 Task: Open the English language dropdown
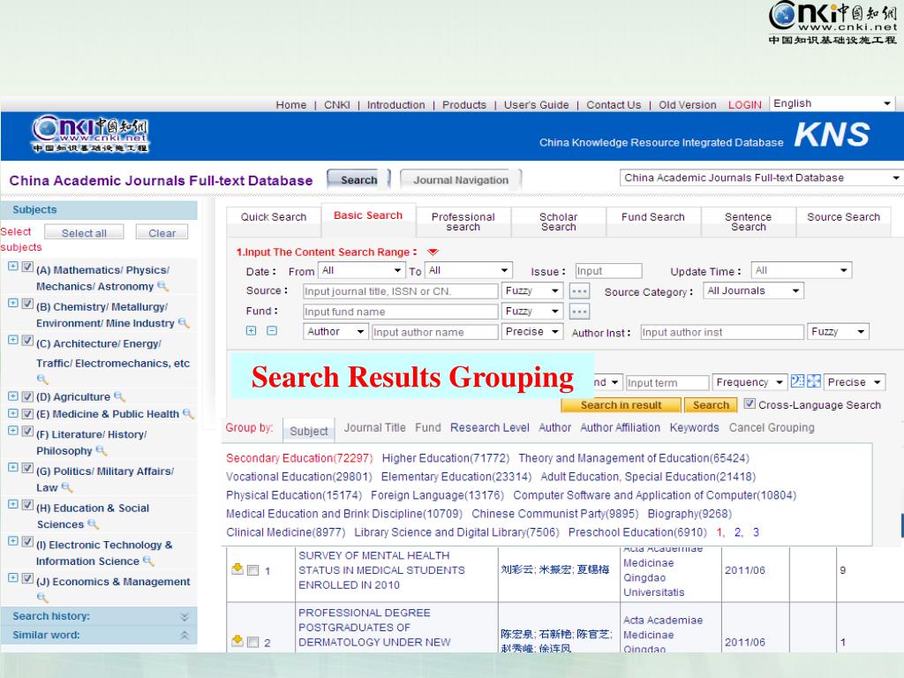[x=832, y=104]
